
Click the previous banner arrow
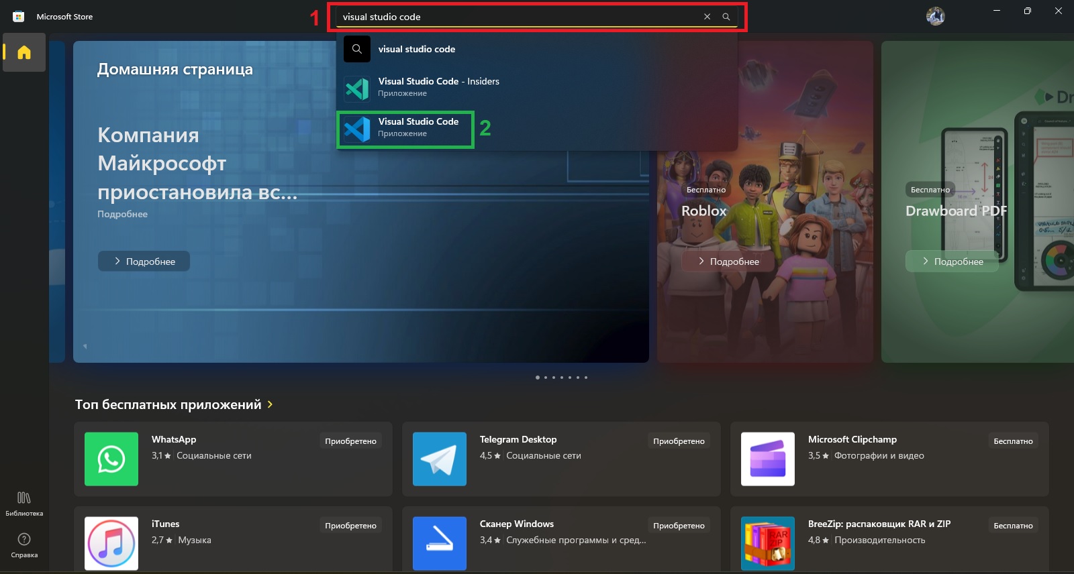(x=85, y=347)
